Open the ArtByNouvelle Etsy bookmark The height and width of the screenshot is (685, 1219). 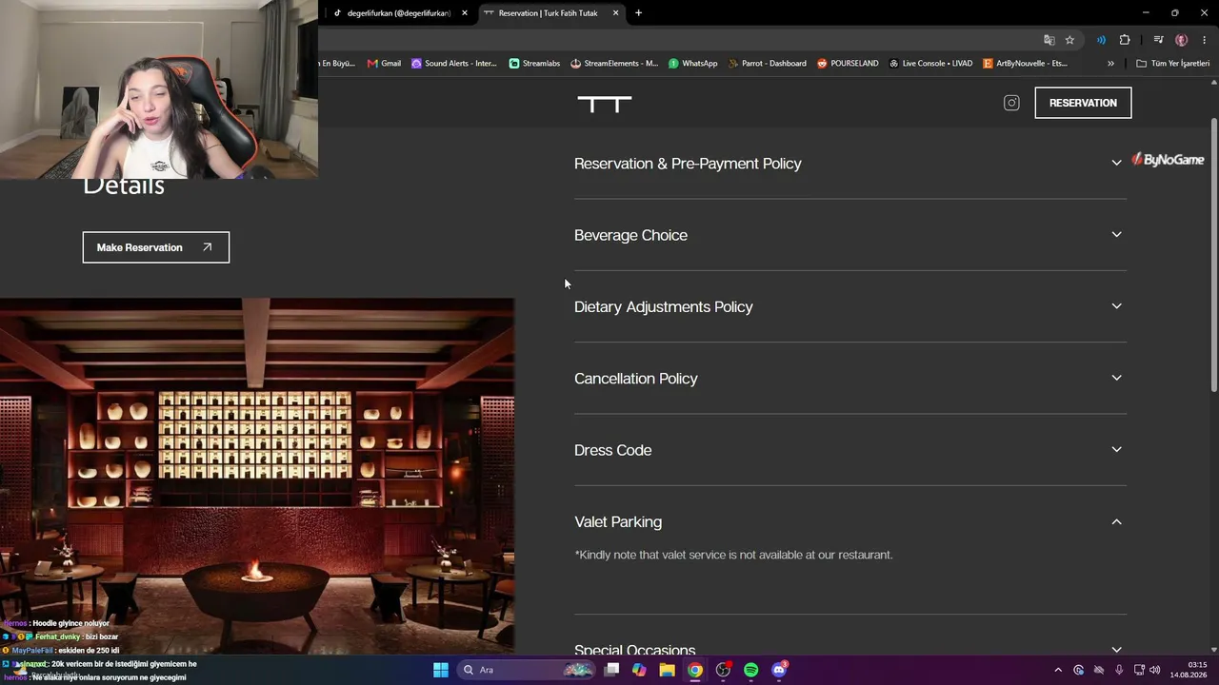point(1025,64)
